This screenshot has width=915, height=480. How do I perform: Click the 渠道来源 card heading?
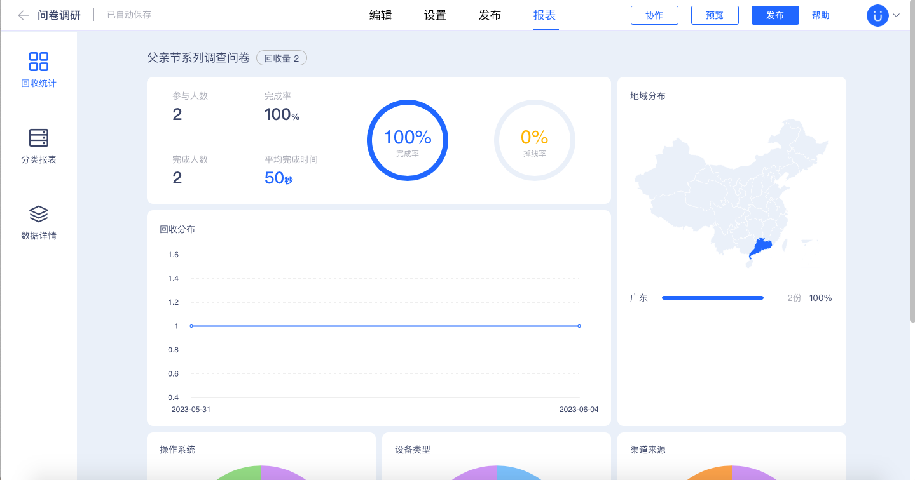pyautogui.click(x=648, y=450)
